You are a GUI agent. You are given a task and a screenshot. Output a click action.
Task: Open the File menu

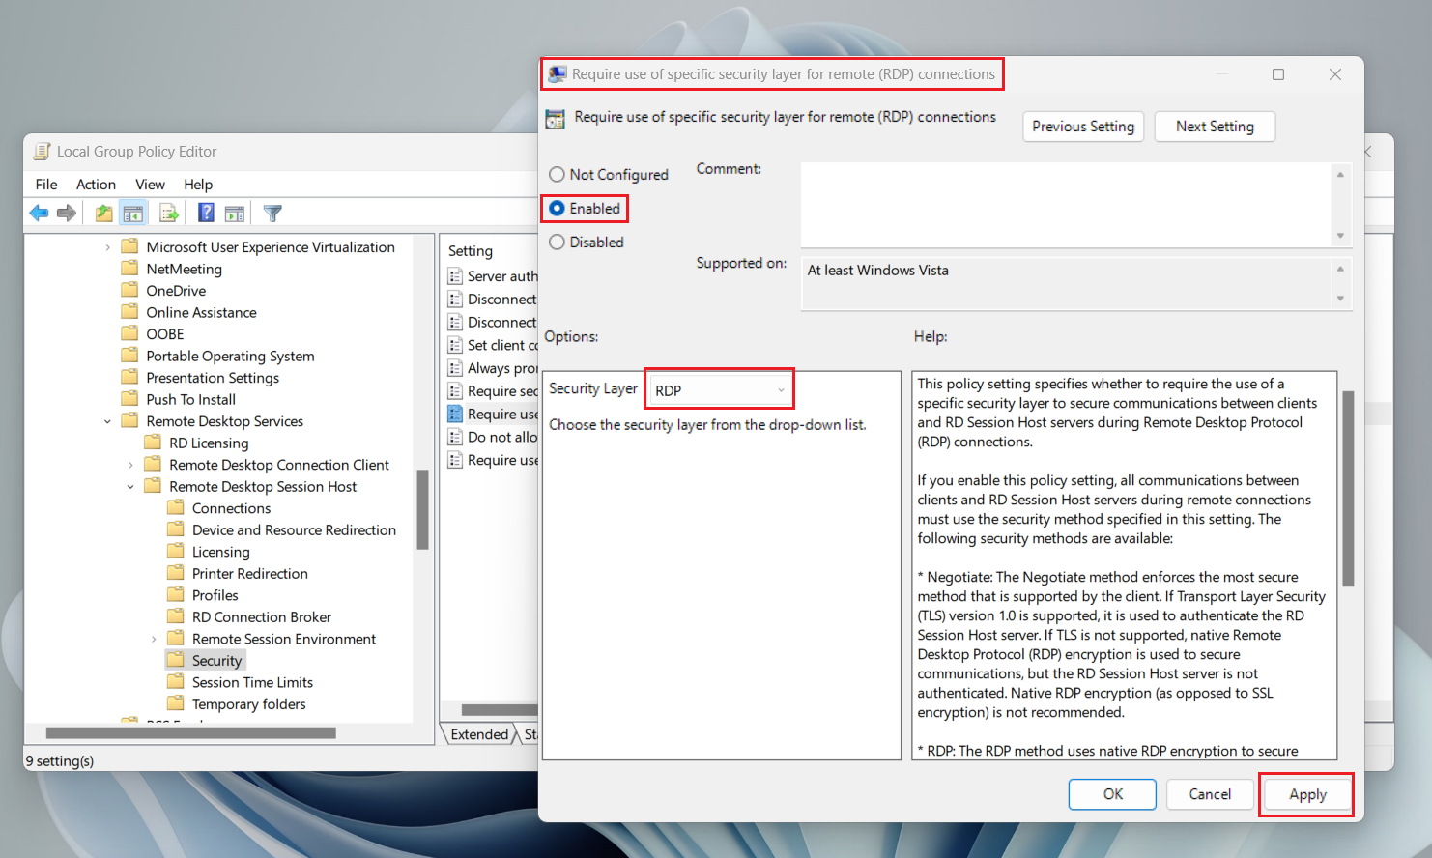(x=46, y=185)
